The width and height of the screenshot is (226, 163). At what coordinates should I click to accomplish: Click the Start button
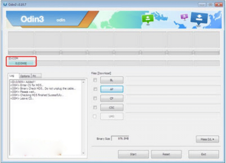click(x=133, y=154)
